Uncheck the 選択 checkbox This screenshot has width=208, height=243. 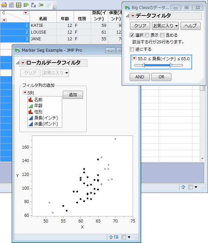pos(132,35)
